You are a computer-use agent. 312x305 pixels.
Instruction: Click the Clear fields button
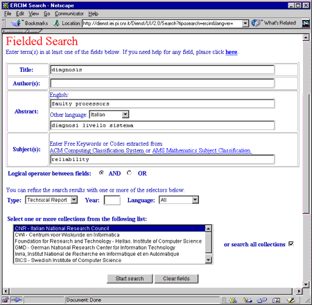pyautogui.click(x=176, y=279)
